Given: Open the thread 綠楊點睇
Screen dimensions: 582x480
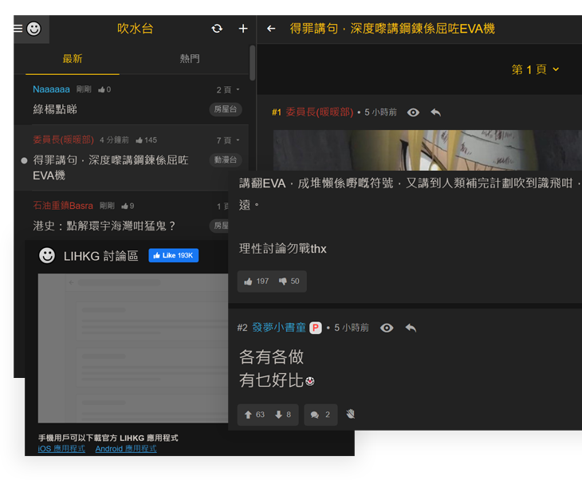Looking at the screenshot, I should coord(55,109).
